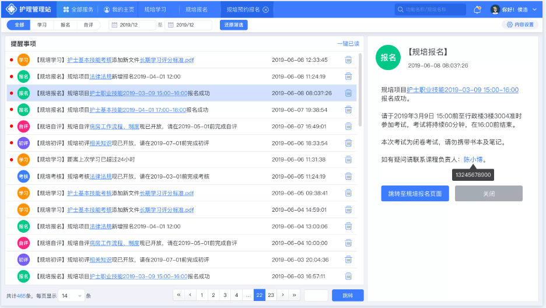
Task: Click 一键已读 link
Action: click(348, 44)
